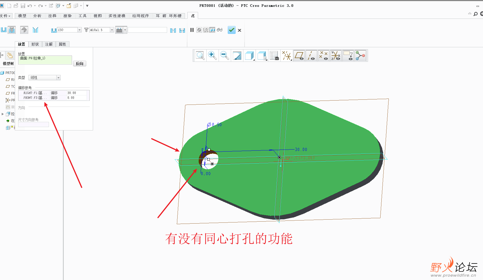Select the standard threaded hole icon
This screenshot has height=280, width=483.
12,30
